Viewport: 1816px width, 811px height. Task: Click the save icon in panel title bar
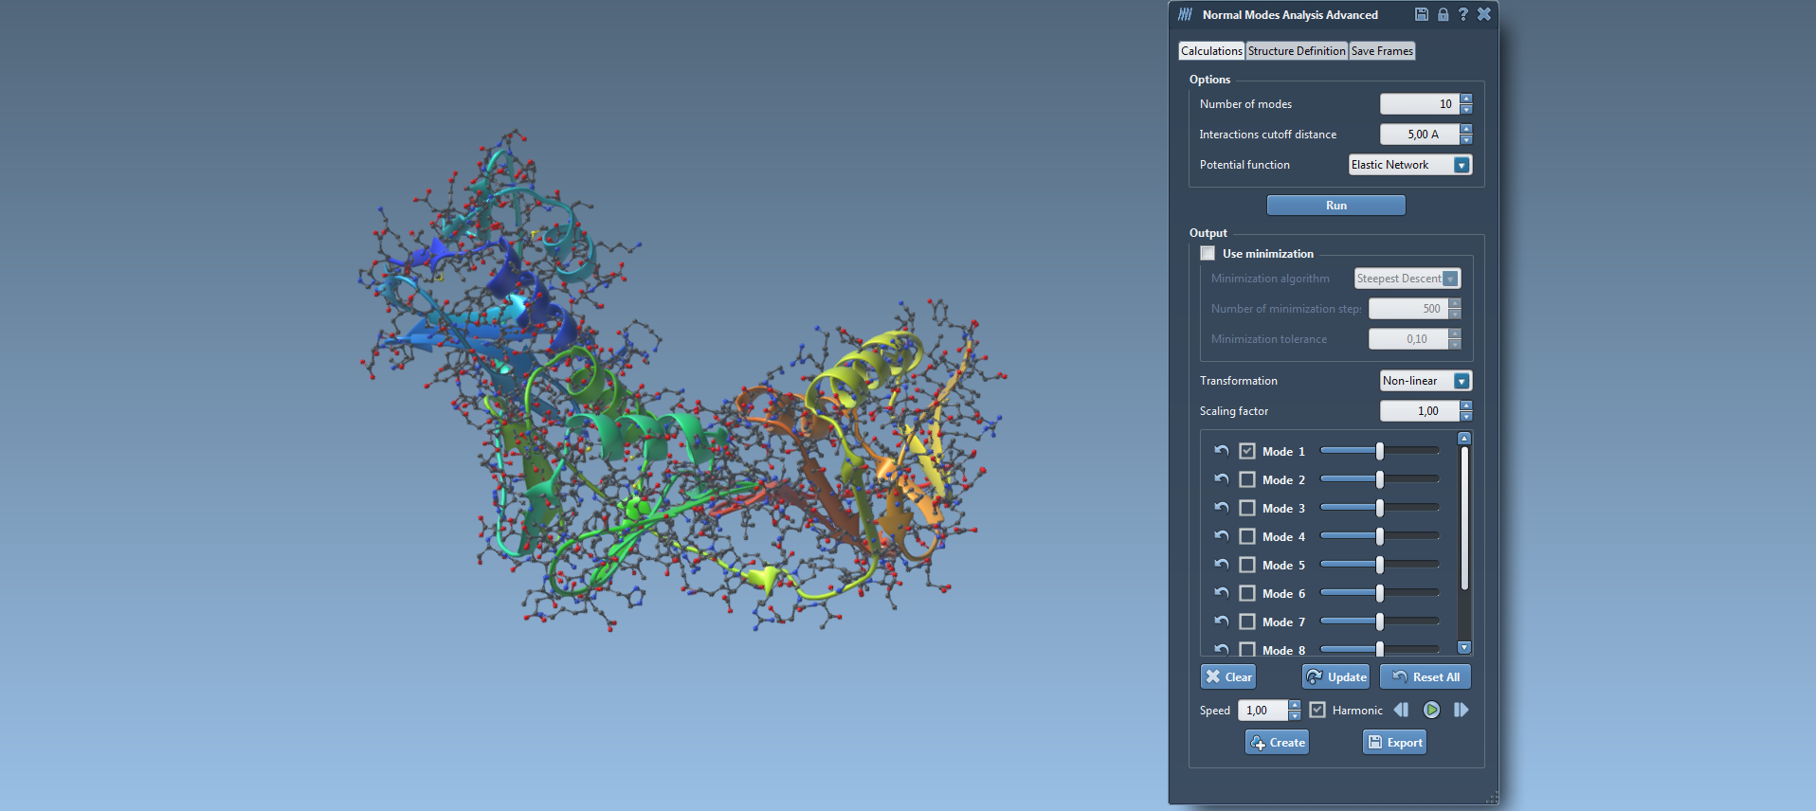coord(1421,14)
